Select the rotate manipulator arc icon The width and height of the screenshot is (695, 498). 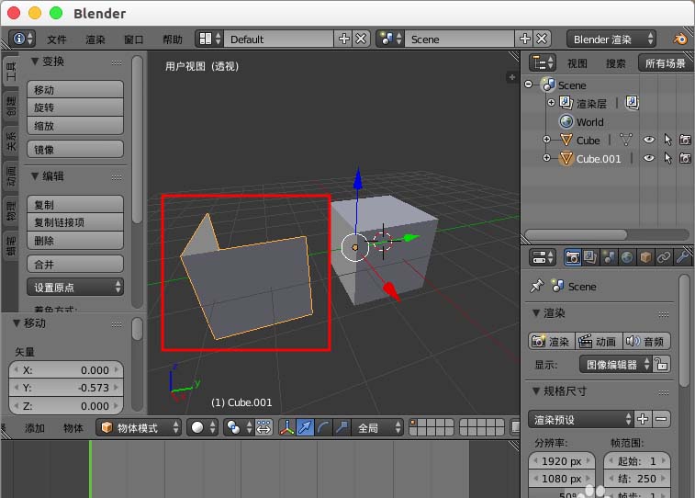click(323, 427)
